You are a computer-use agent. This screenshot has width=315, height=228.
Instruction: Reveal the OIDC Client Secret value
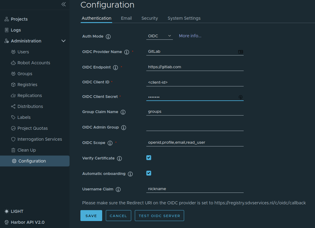[240, 97]
